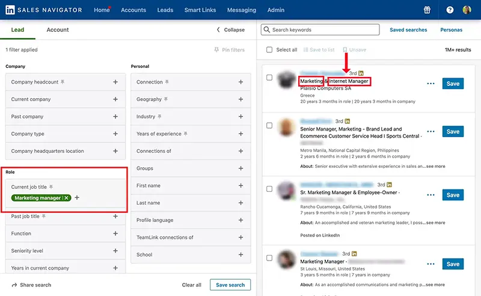Image resolution: width=481 pixels, height=296 pixels.
Task: Click the Unsave bookmark icon
Action: click(345, 50)
